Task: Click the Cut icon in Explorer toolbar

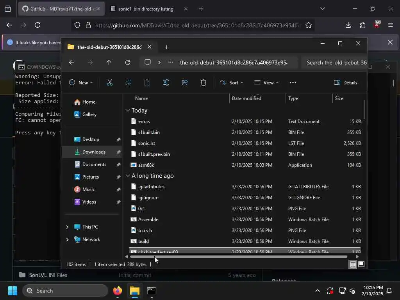Action: (x=110, y=82)
